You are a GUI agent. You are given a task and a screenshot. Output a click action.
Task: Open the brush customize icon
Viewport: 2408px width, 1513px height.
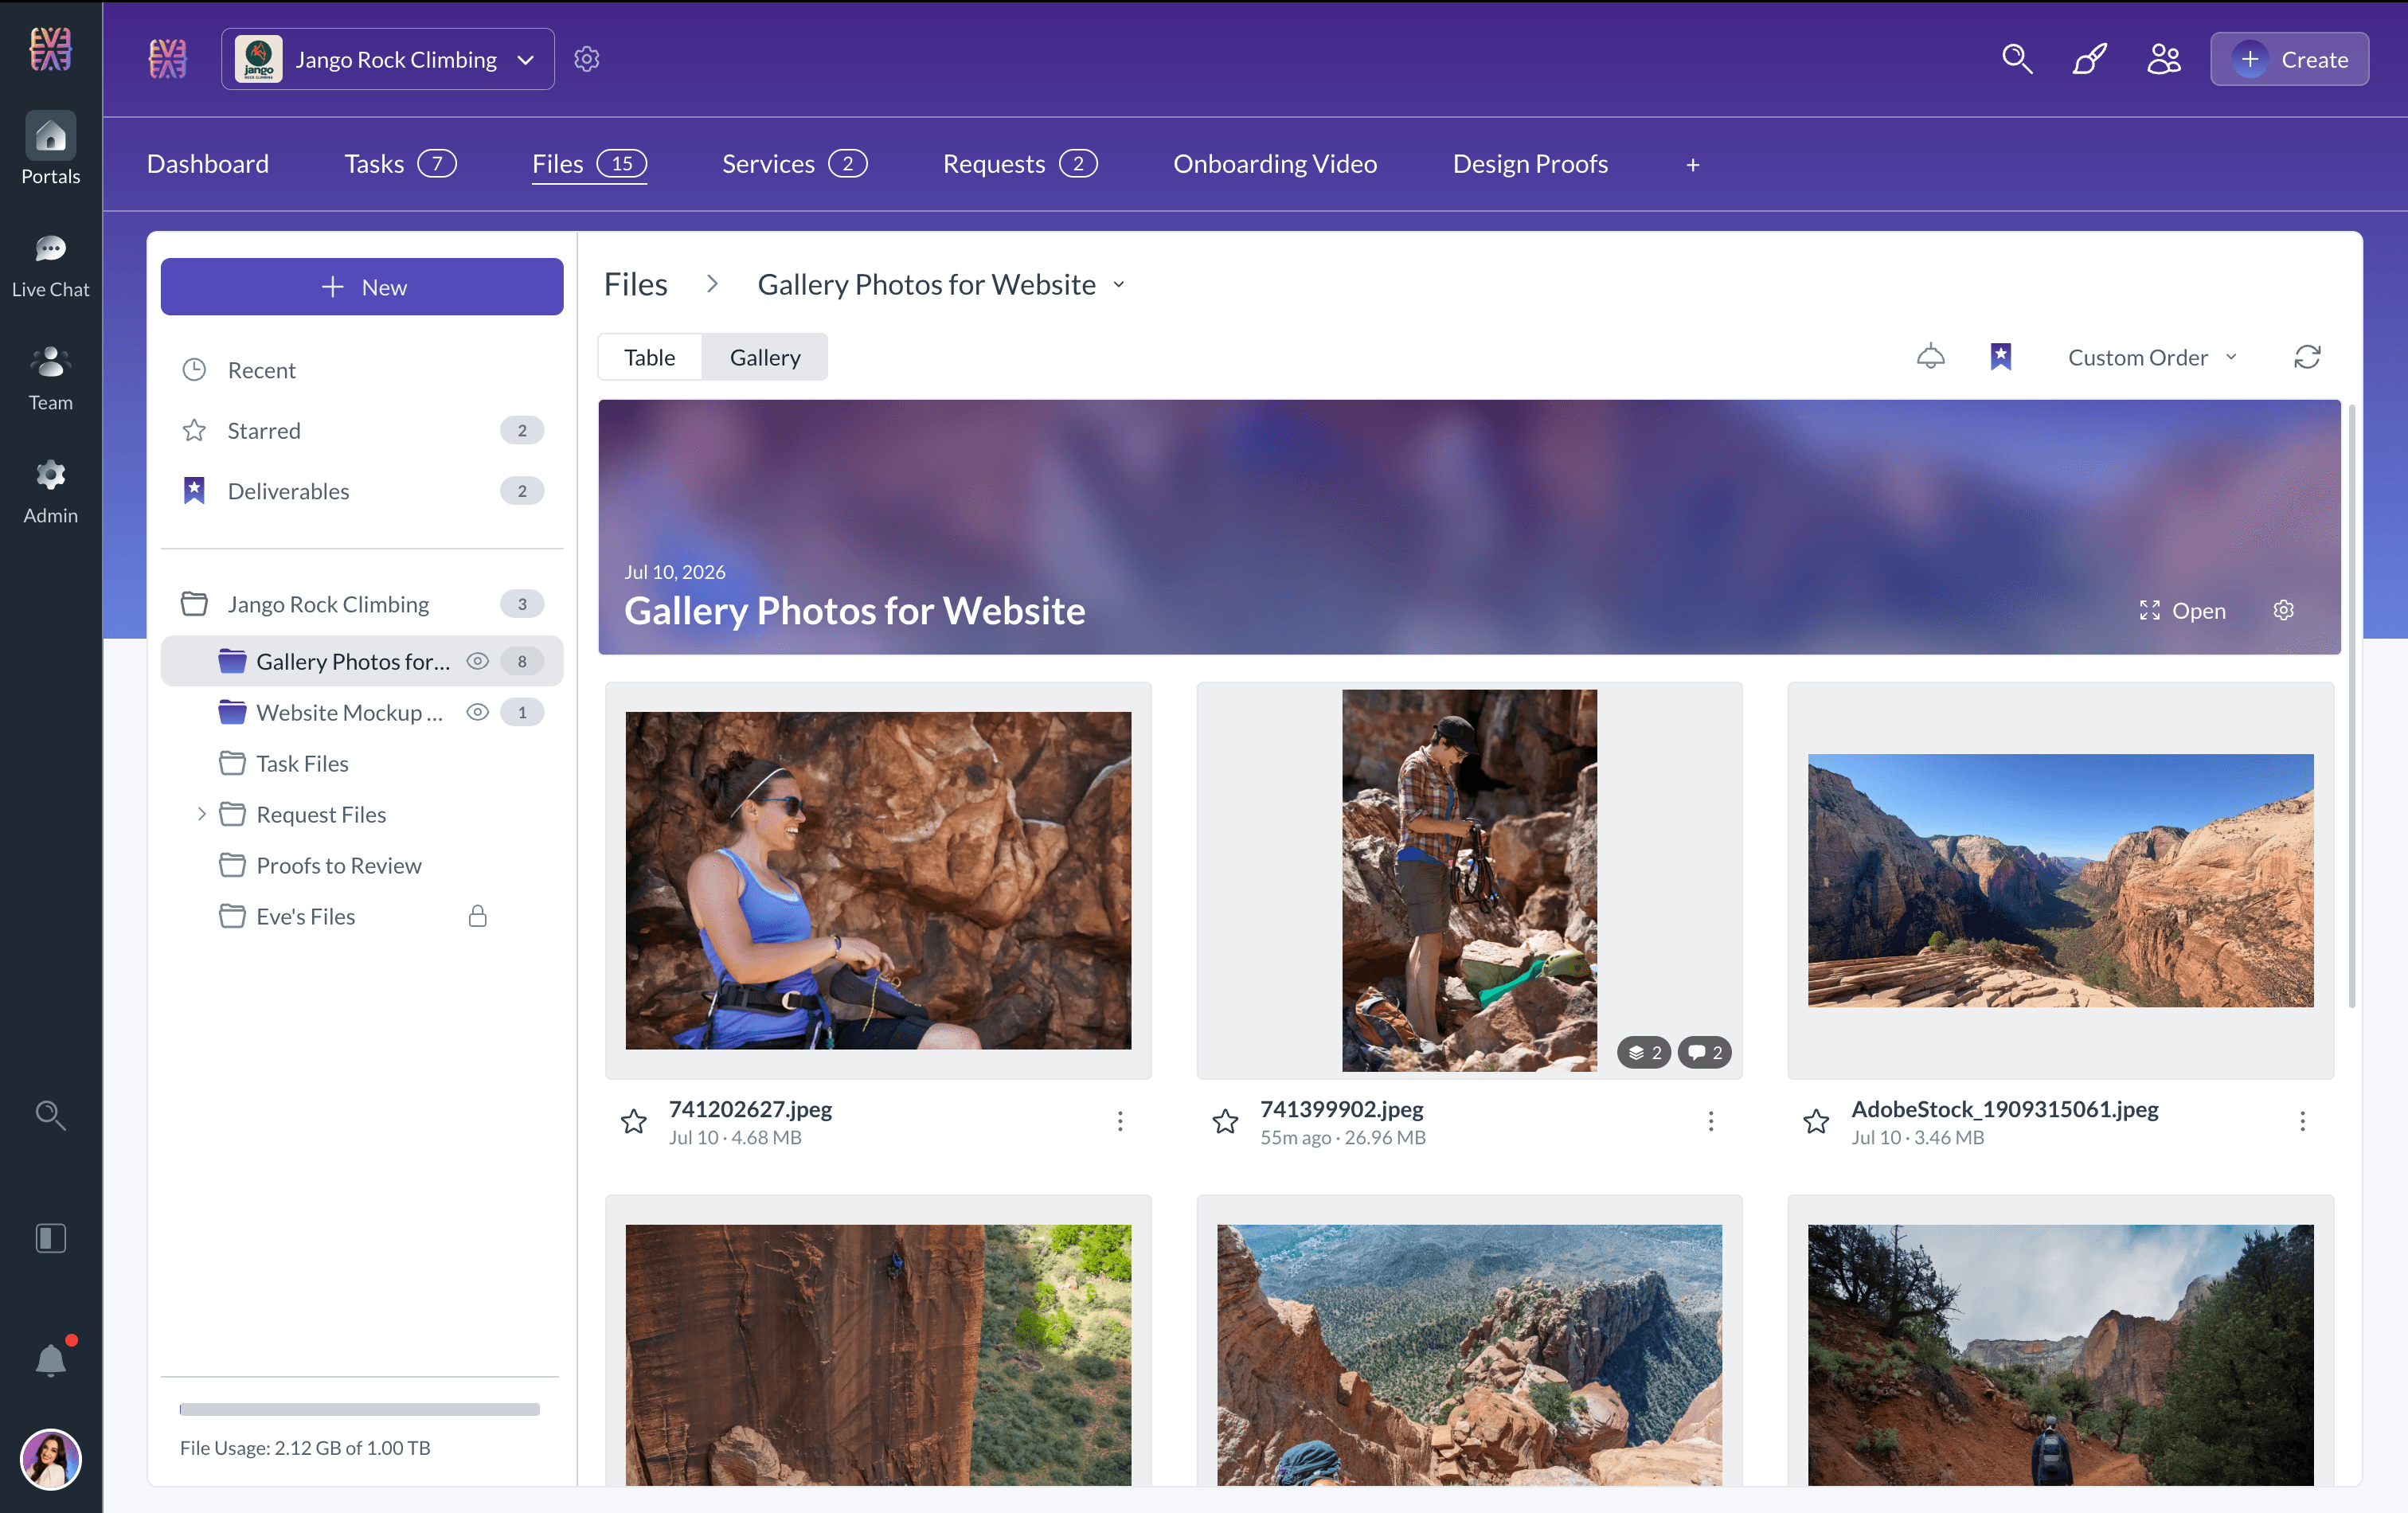[x=2090, y=59]
